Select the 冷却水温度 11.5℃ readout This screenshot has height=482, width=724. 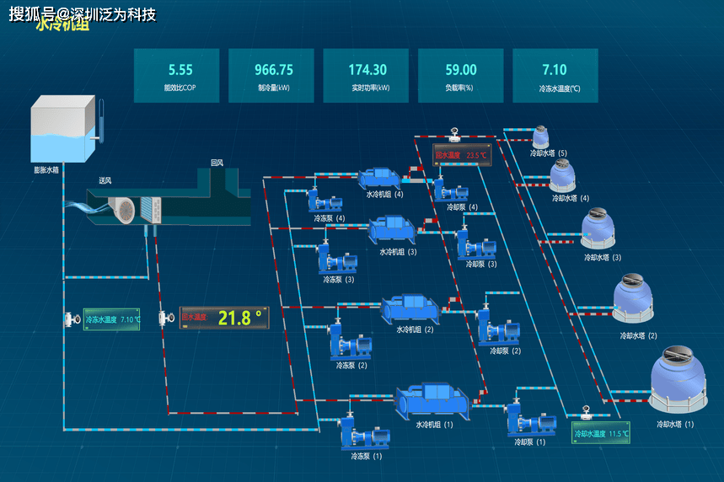(601, 433)
